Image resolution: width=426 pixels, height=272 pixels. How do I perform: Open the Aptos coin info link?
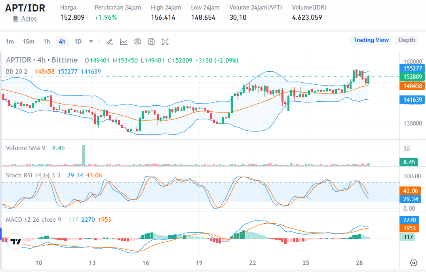tap(29, 19)
